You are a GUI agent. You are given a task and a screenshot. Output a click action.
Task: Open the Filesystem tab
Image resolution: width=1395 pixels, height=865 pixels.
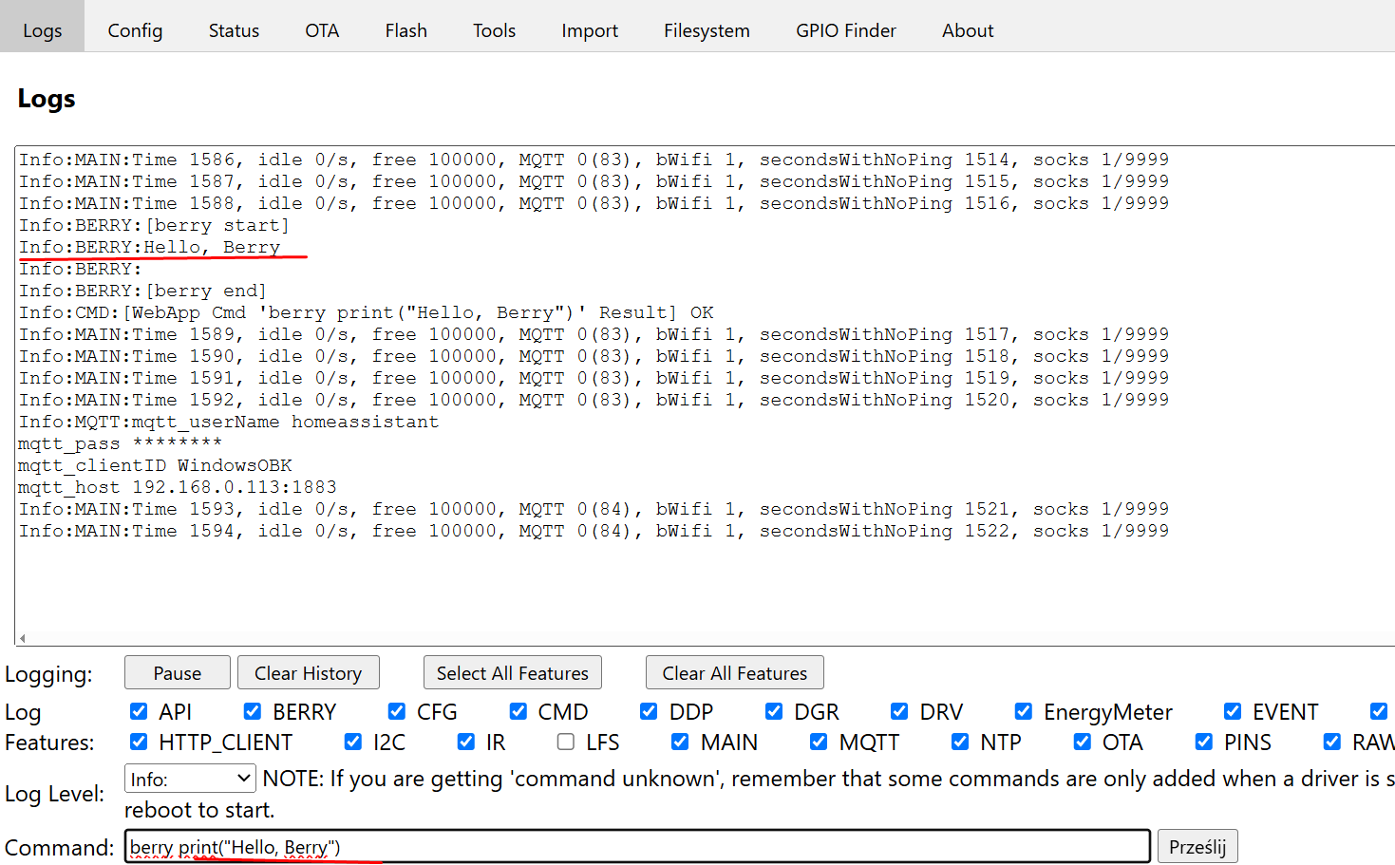coord(707,30)
